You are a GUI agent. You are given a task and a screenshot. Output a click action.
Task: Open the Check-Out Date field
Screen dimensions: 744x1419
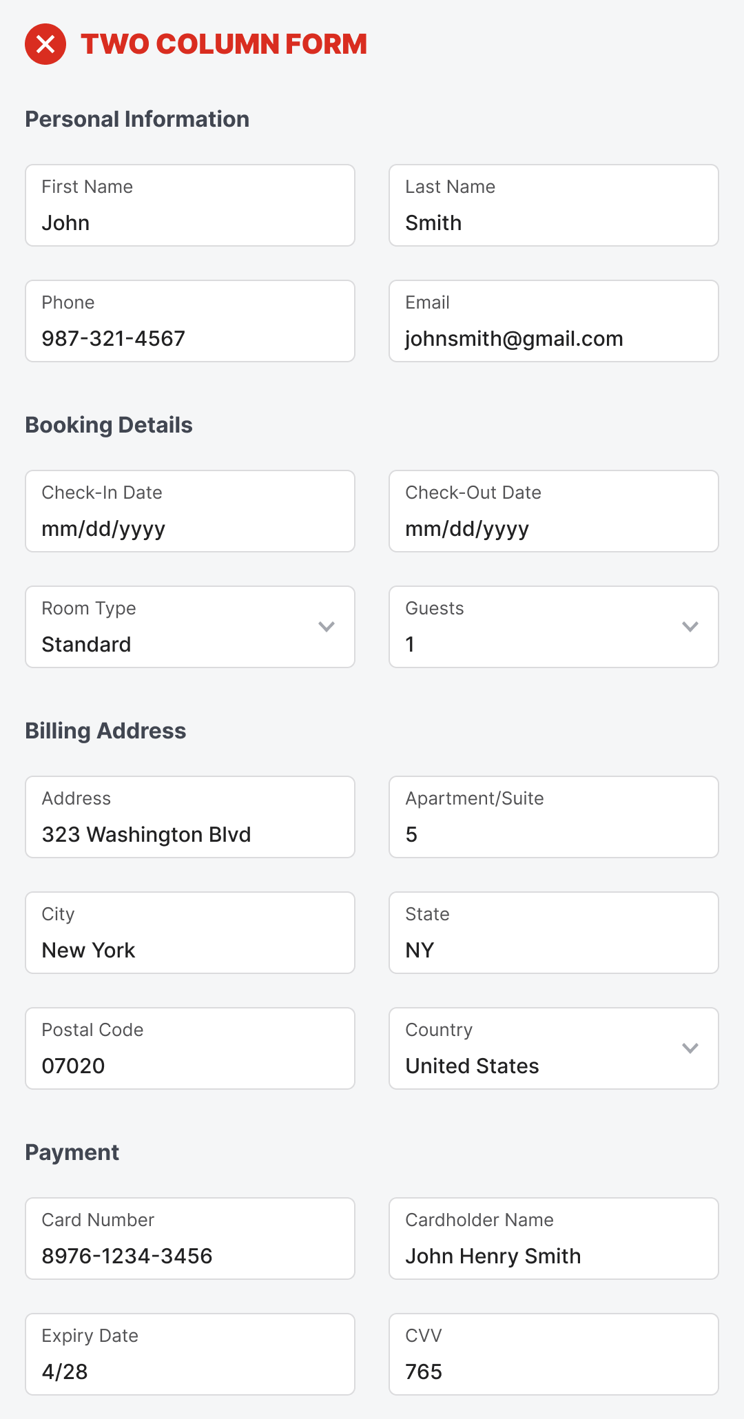[554, 511]
